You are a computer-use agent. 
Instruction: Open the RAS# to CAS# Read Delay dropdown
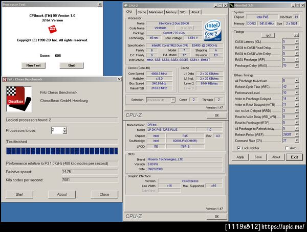click(297, 48)
